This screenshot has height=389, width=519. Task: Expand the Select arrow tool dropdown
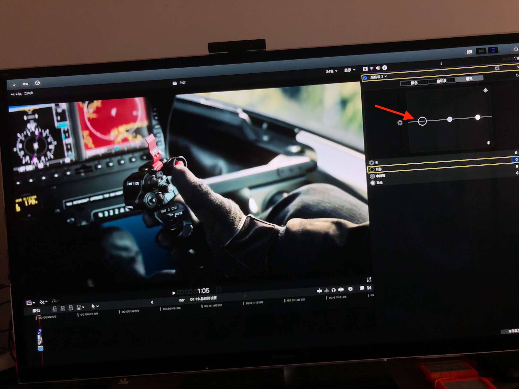click(x=95, y=306)
